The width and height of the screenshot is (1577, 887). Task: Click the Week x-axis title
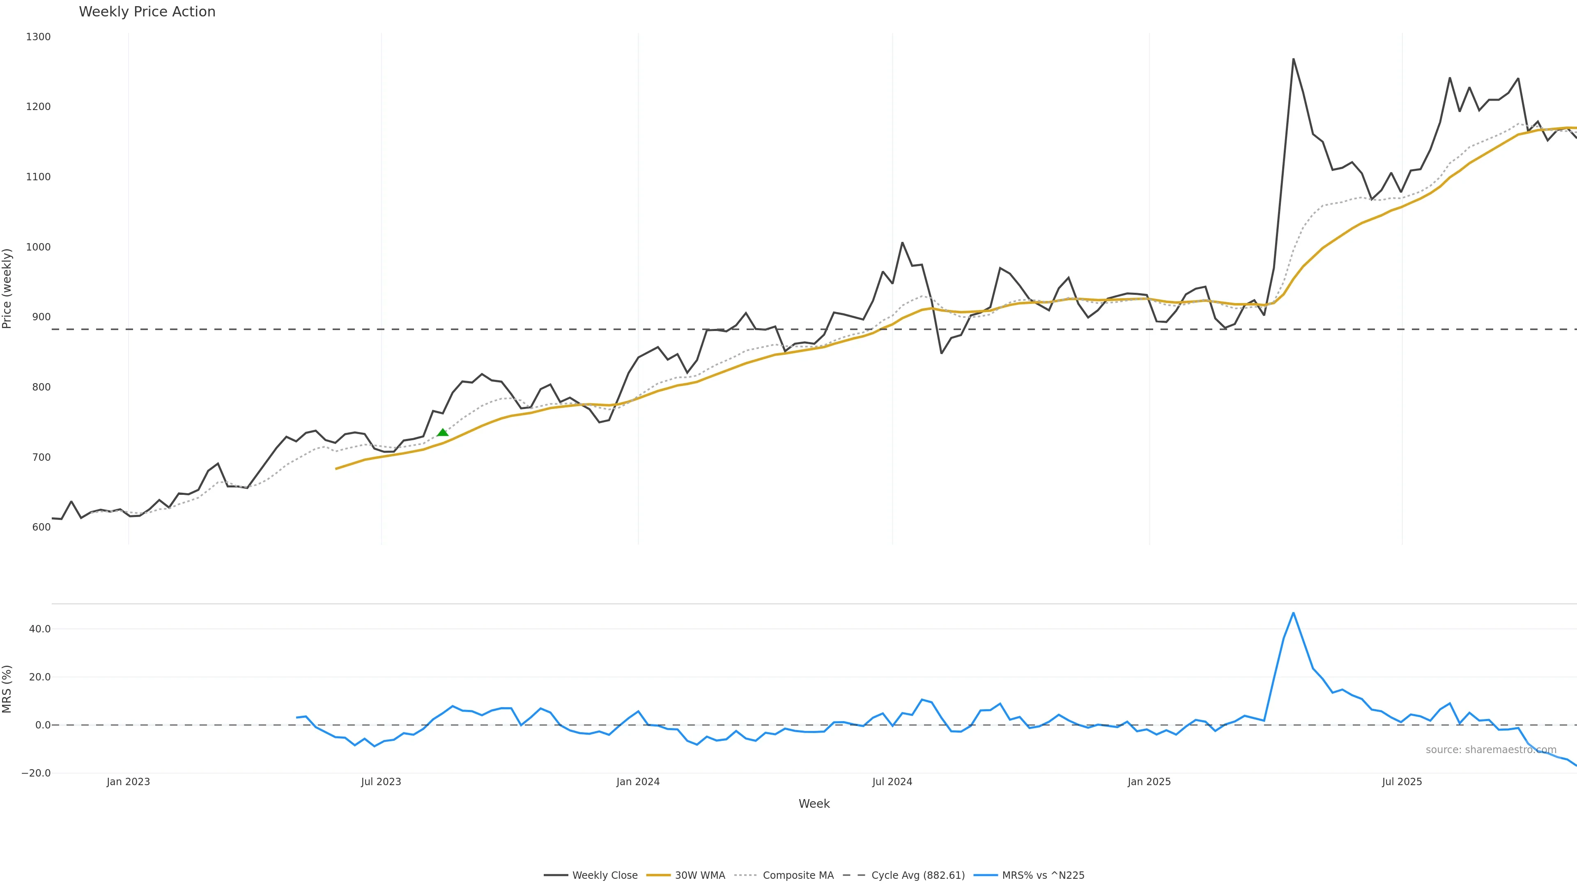pyautogui.click(x=814, y=804)
